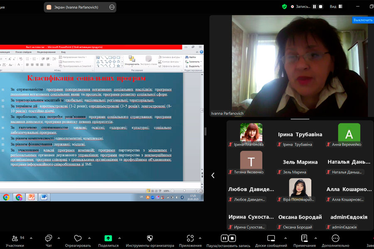Click muted mic icon beside Наталья Даньш
The image size is (374, 249).
[328, 172]
